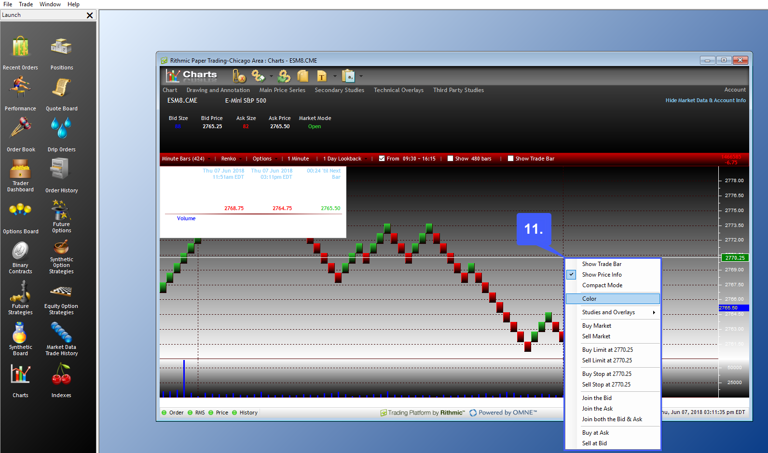Choose Sell Limit at 2770.25
768x453 pixels.
click(613, 360)
